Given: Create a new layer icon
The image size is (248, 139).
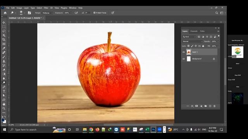Looking at the screenshot, I should click(210, 106).
